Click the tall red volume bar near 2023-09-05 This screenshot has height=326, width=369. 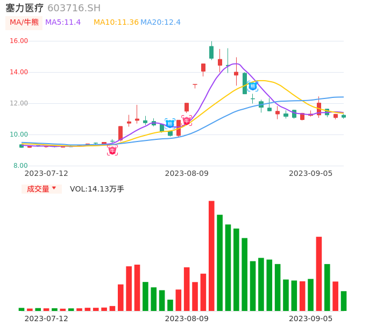[319, 274]
